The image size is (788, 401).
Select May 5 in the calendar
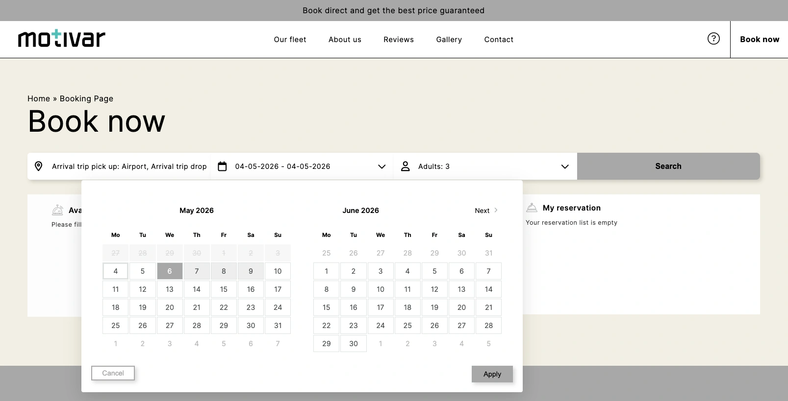point(143,271)
